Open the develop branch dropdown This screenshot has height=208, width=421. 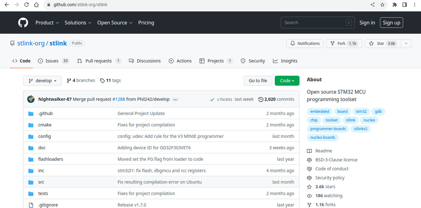[42, 81]
